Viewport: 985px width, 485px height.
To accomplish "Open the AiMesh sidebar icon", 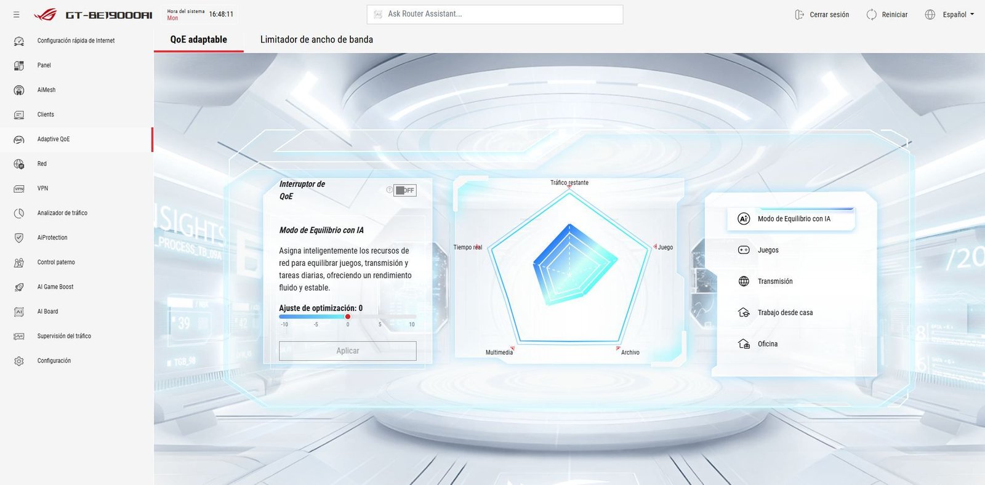I will pyautogui.click(x=19, y=90).
